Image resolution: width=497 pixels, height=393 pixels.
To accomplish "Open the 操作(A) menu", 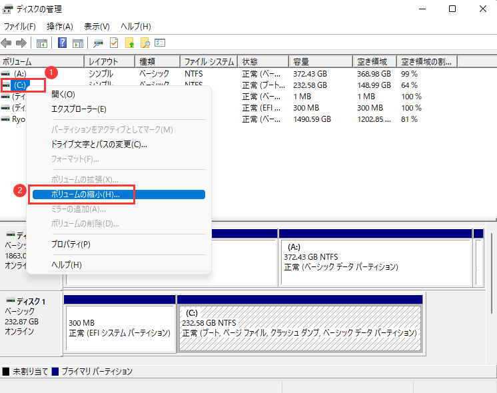I will click(x=60, y=27).
